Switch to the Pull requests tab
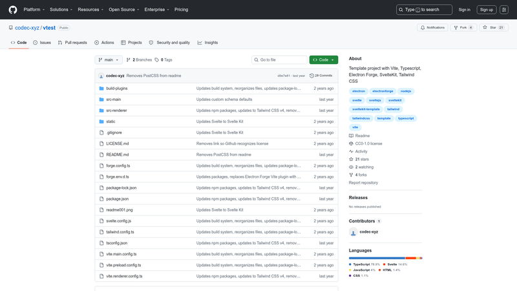The height and width of the screenshot is (291, 517). (x=72, y=43)
